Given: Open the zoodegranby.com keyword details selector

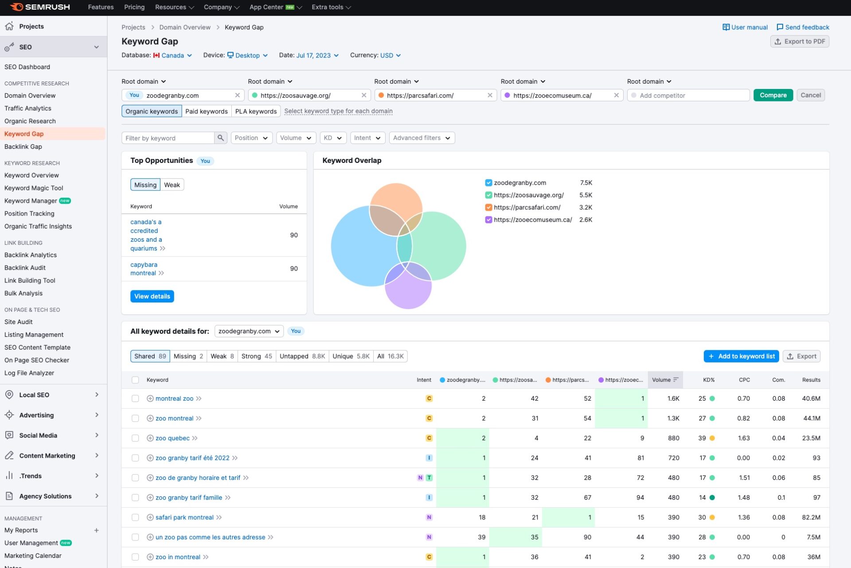Looking at the screenshot, I should click(249, 331).
